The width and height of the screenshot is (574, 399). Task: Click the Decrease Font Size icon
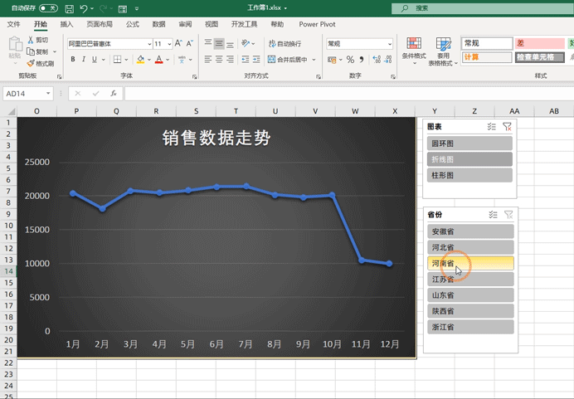[x=190, y=44]
